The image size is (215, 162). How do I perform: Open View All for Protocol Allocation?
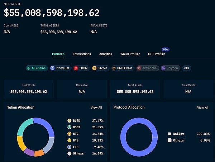(x=202, y=108)
